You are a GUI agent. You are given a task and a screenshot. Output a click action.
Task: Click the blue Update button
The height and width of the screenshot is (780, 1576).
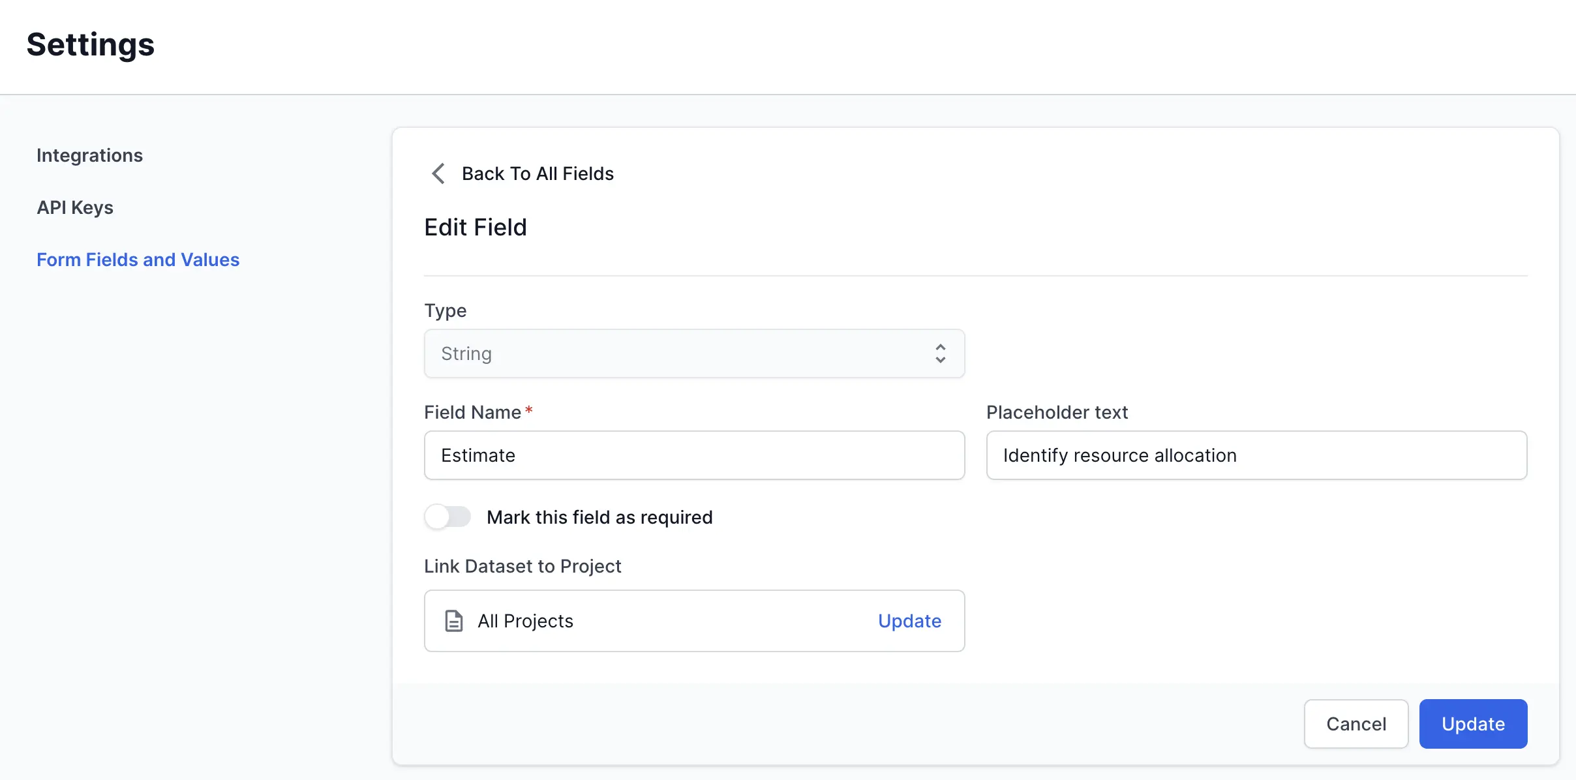pyautogui.click(x=1472, y=724)
